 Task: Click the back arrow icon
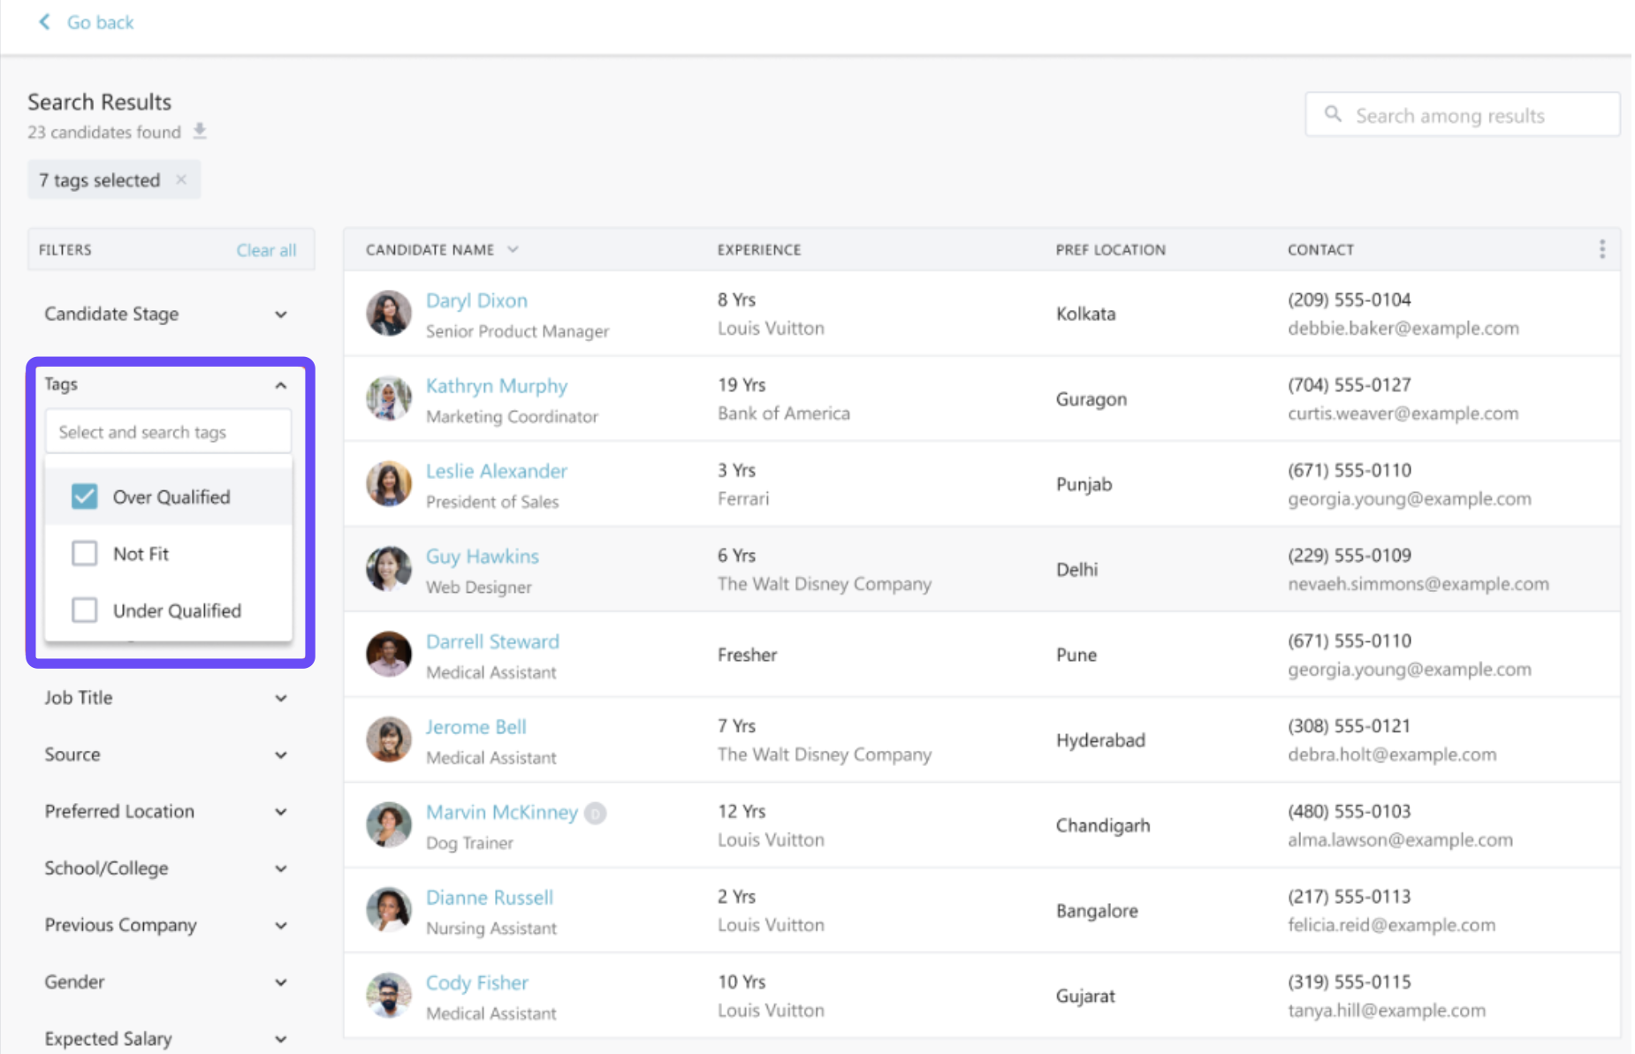pyautogui.click(x=44, y=22)
